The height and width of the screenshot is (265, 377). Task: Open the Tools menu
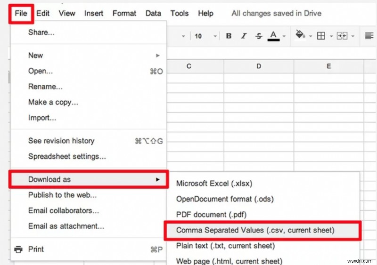point(180,13)
